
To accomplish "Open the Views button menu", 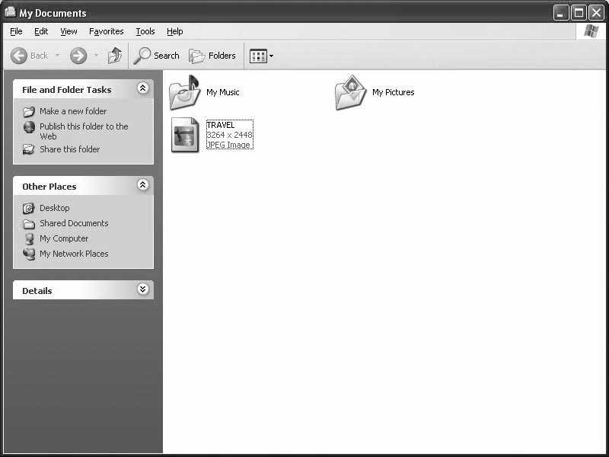I will point(261,56).
